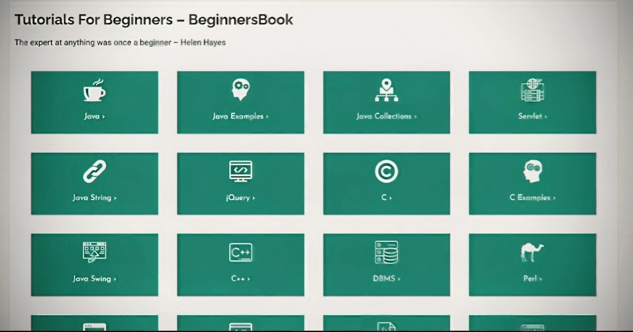Open the DBMS label link
Screen dimensions: 633x332
[x=386, y=279]
